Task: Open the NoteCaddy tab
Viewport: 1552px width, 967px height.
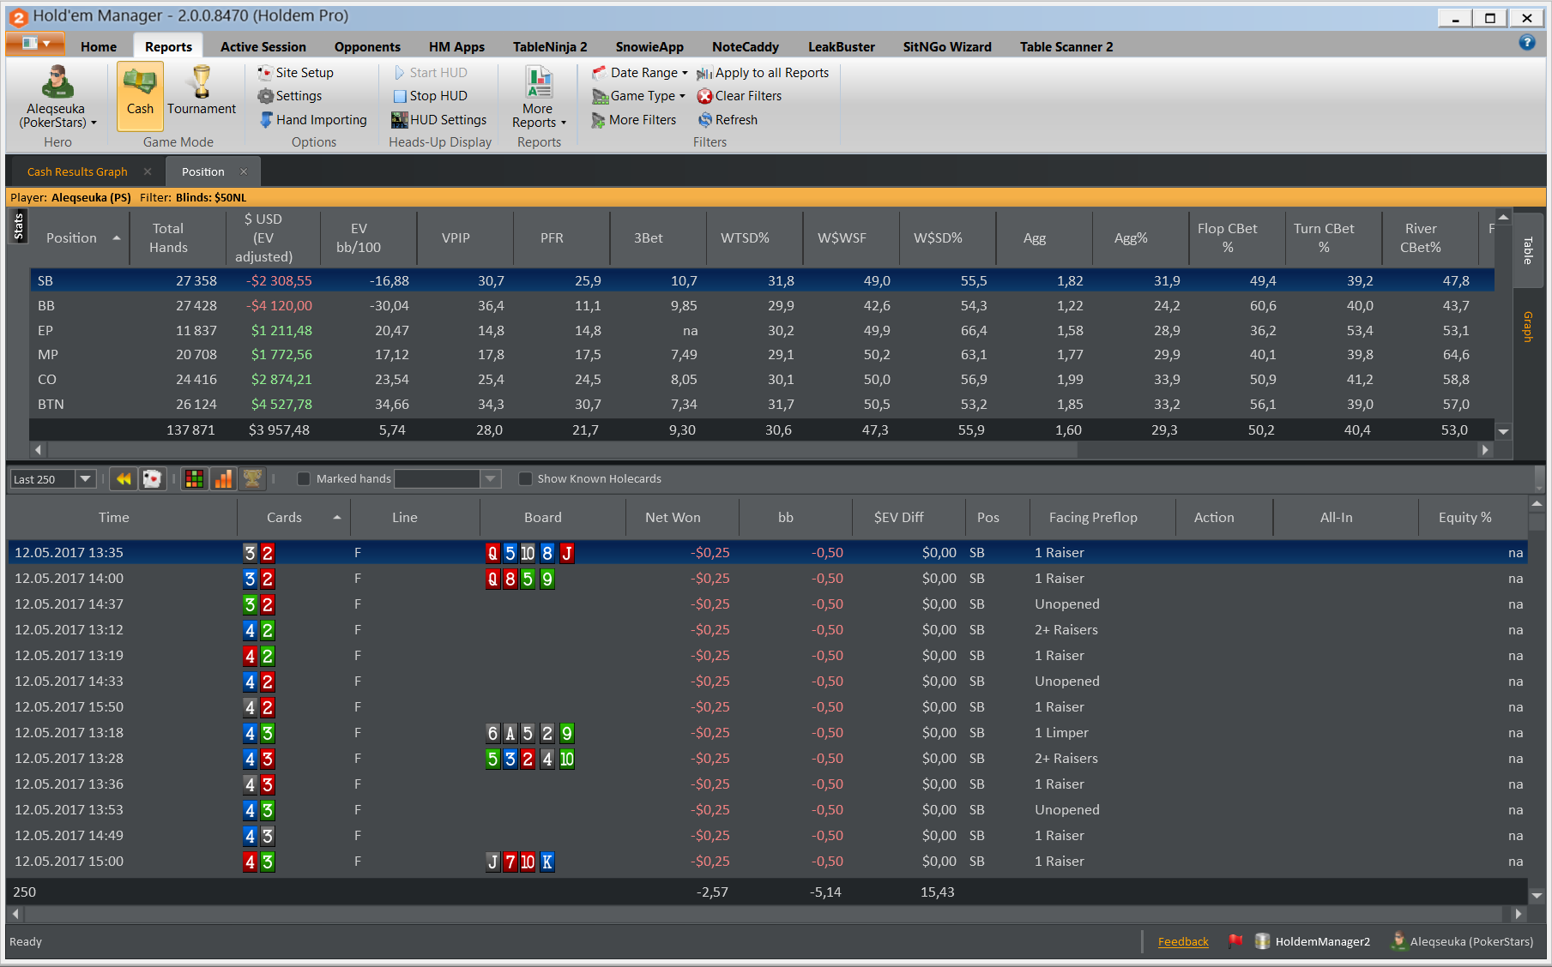Action: pyautogui.click(x=745, y=47)
